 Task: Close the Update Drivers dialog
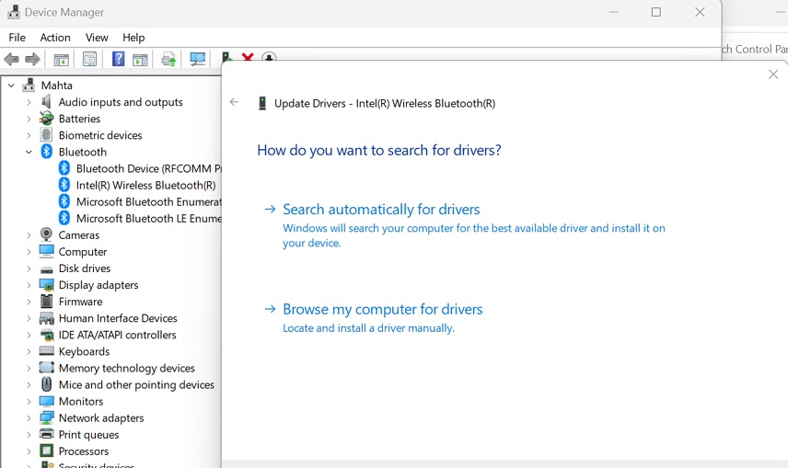[773, 74]
